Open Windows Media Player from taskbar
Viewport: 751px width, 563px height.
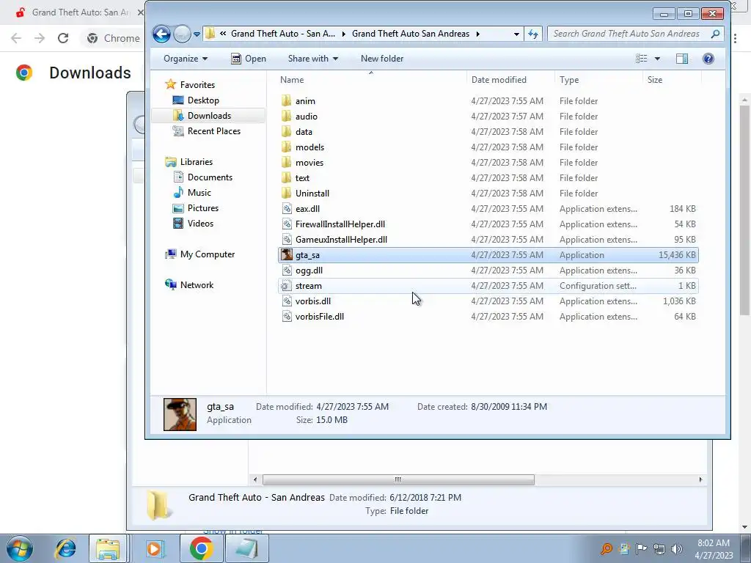[154, 548]
